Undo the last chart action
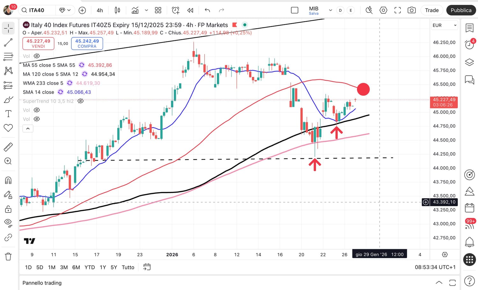Viewport: 478px width, 290px height. point(207,10)
